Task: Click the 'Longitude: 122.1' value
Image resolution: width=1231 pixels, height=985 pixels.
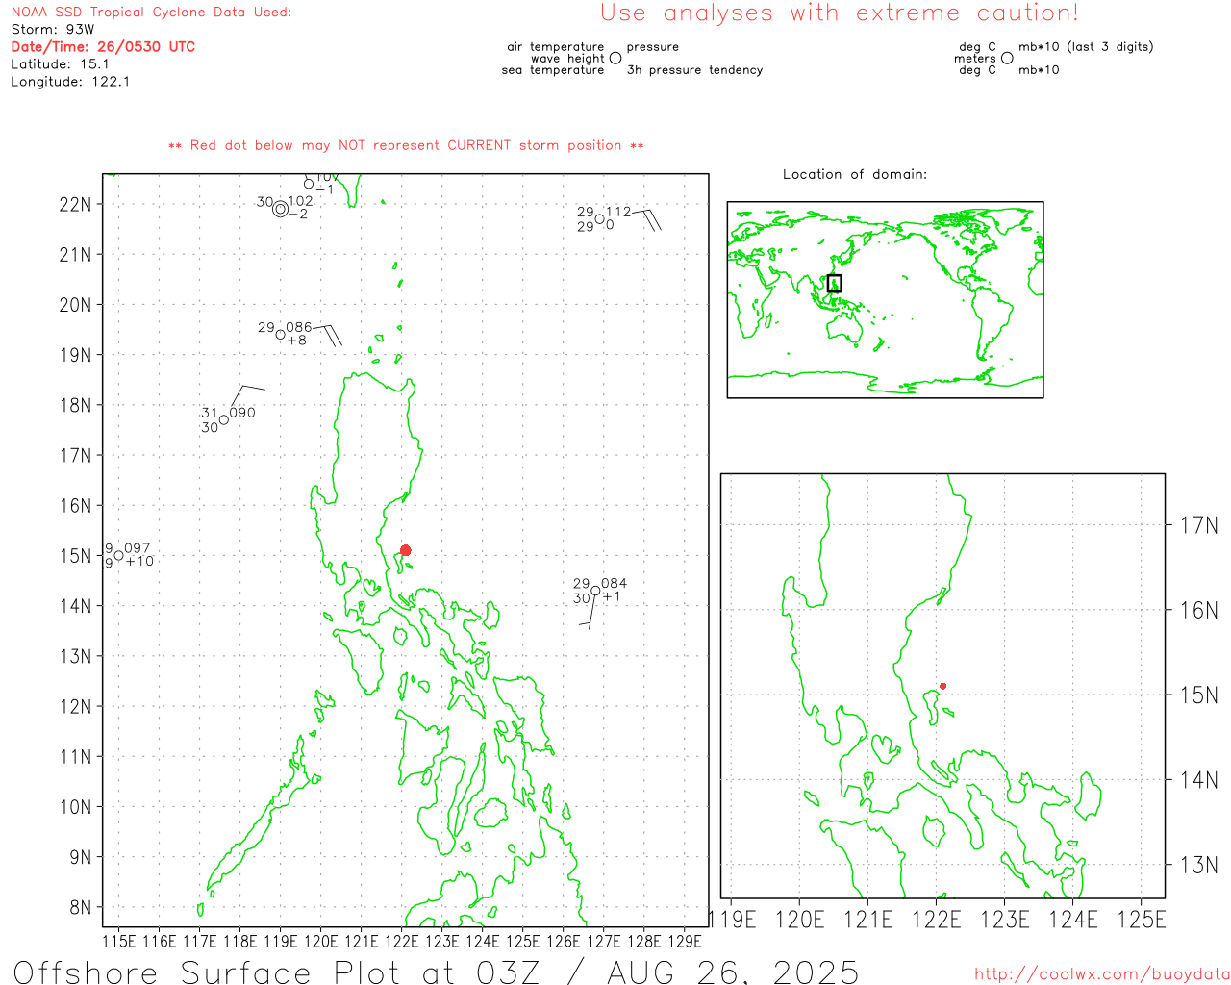Action: pos(70,81)
